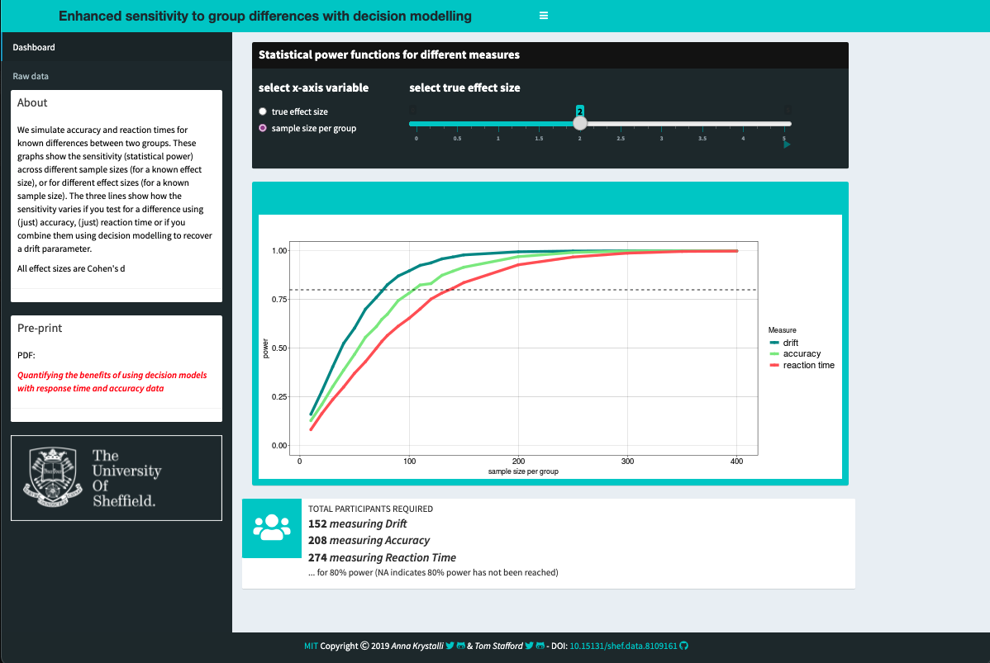Click the University of Sheffield logo

(117, 478)
